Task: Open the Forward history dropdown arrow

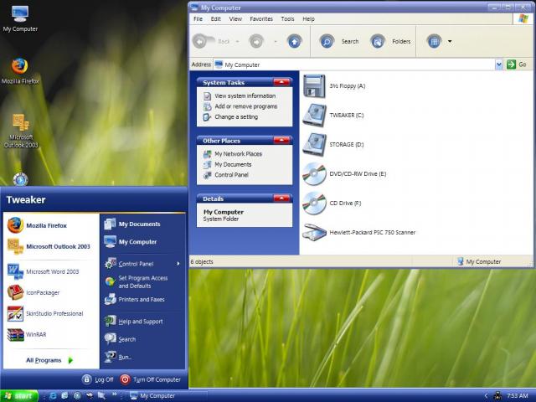Action: pyautogui.click(x=276, y=42)
